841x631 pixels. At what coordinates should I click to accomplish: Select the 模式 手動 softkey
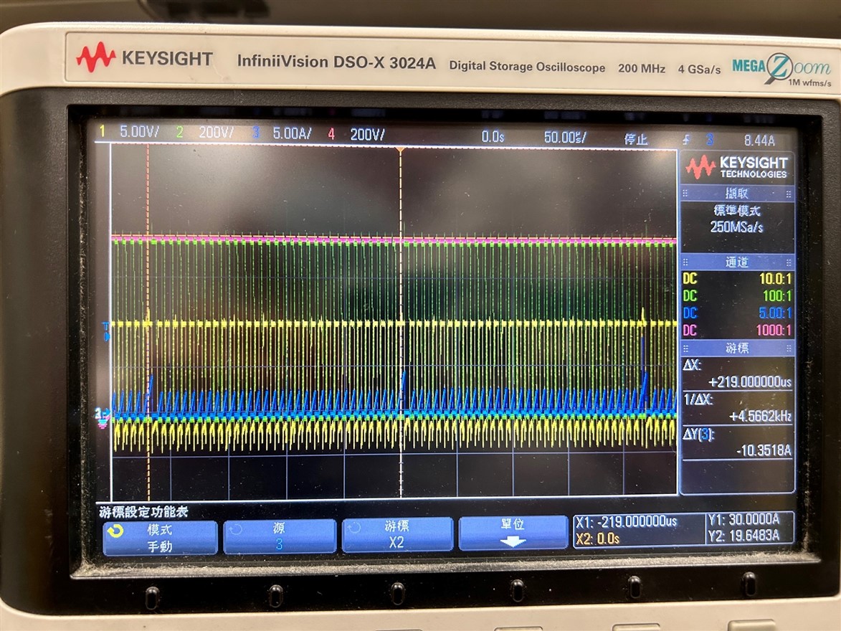tap(160, 537)
